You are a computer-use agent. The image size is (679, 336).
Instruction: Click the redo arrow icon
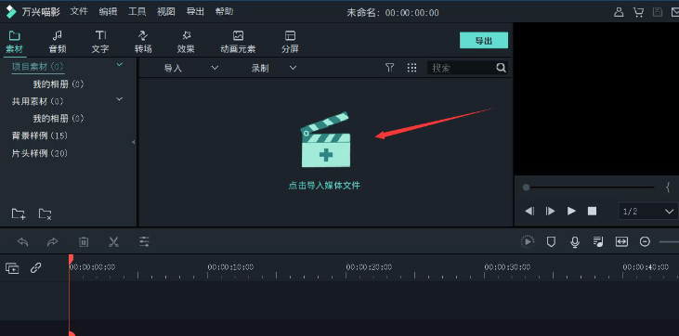point(52,241)
